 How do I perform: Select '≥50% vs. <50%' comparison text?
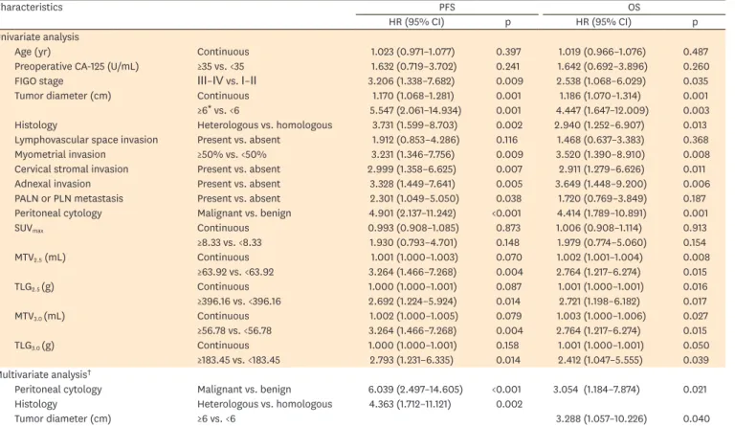click(232, 154)
